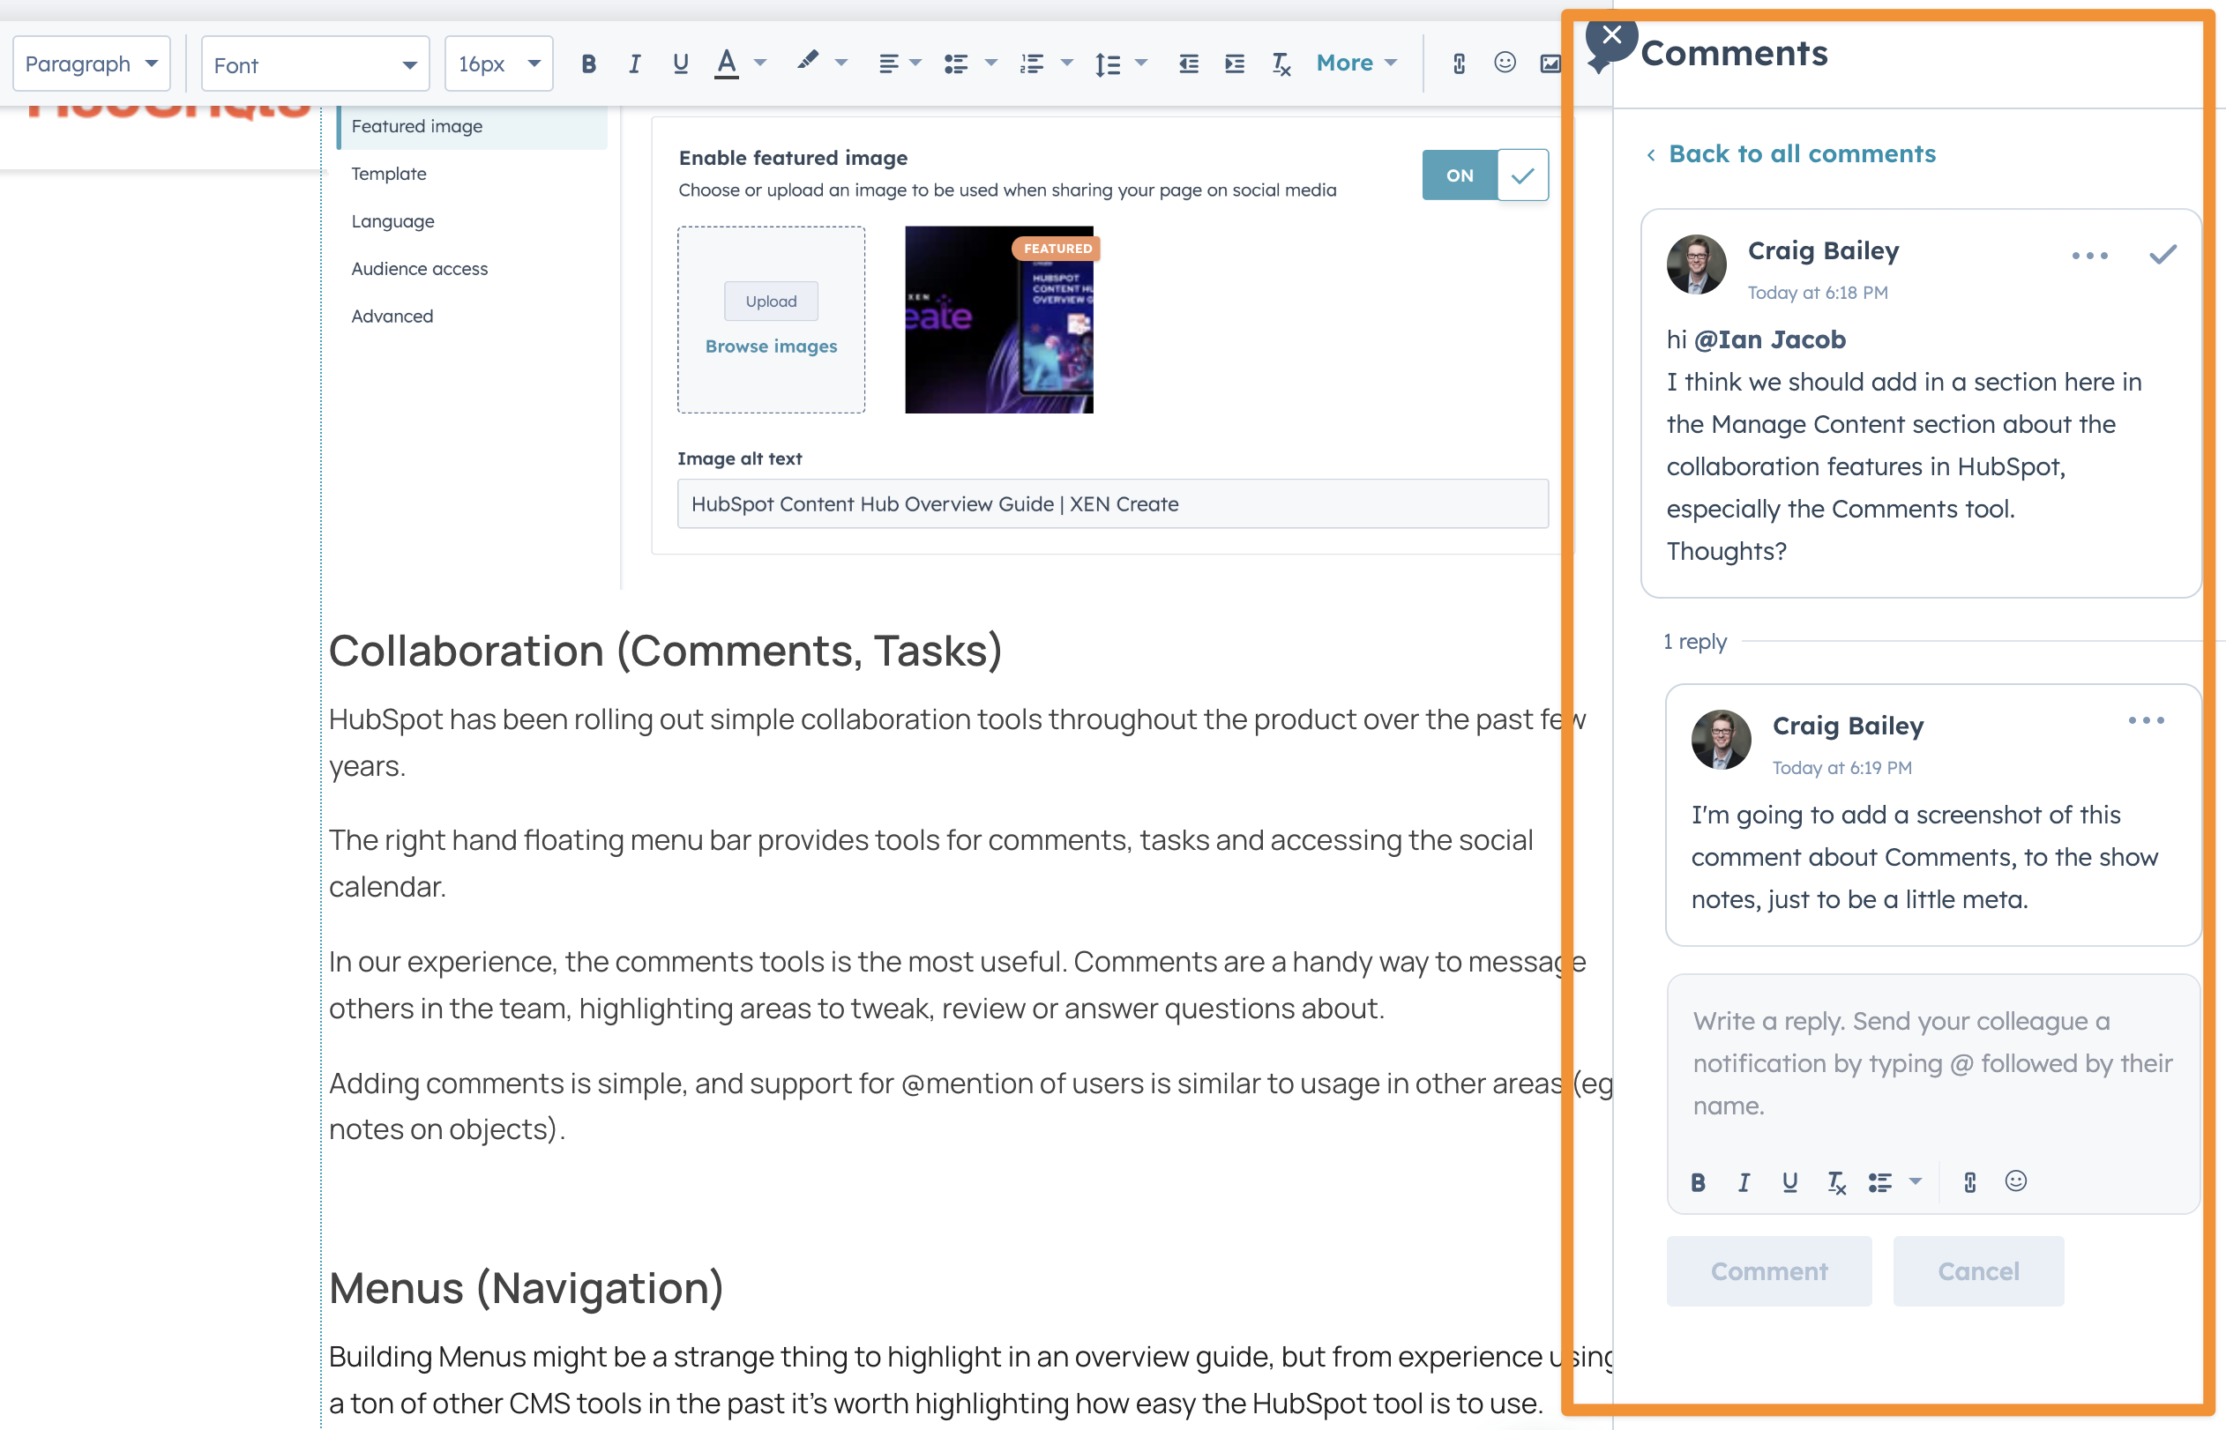The image size is (2226, 1430).
Task: Select the FEATURED image thumbnail
Action: [x=999, y=319]
